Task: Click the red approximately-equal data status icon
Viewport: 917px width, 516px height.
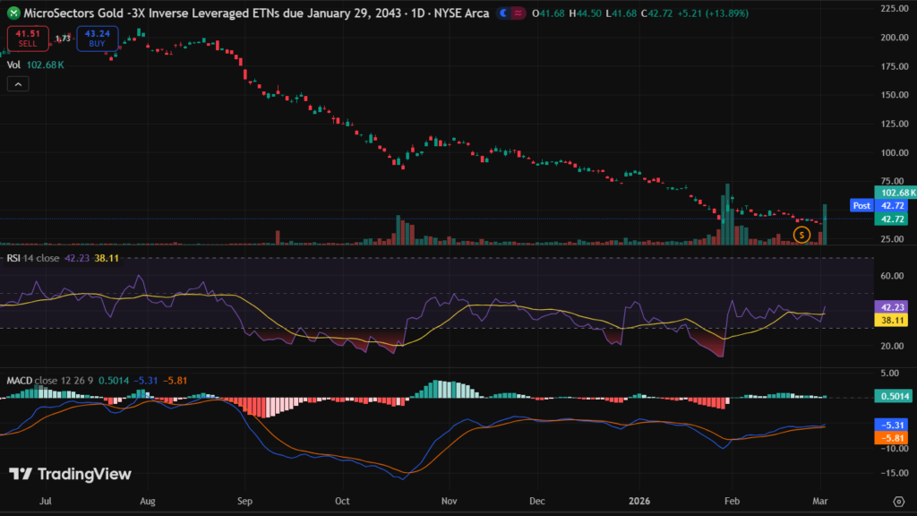Action: tap(519, 13)
